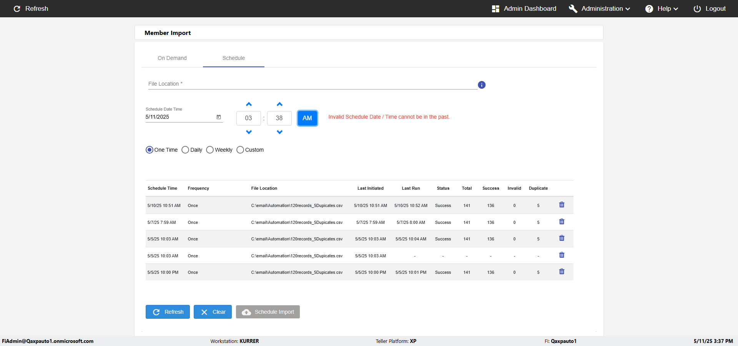The width and height of the screenshot is (738, 346).
Task: Decrease the minutes with the down chevron
Action: coord(279,132)
